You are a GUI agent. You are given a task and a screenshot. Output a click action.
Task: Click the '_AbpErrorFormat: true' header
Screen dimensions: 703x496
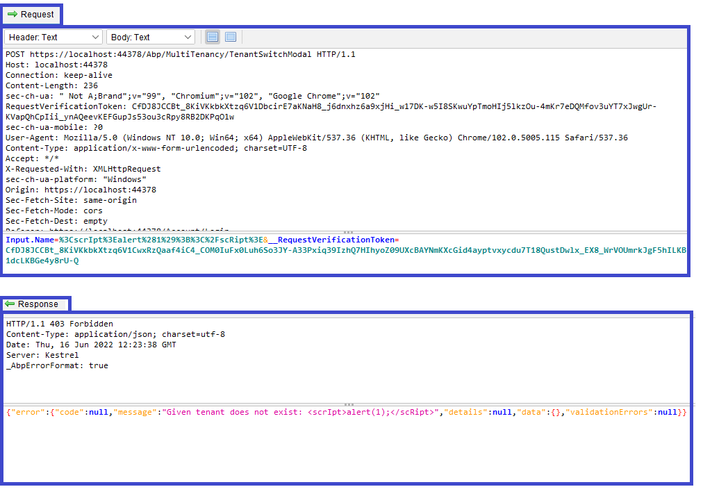[x=57, y=365]
